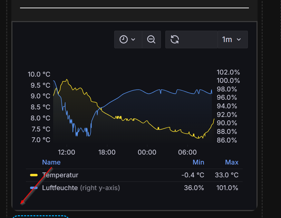
Task: Click the Luftfeuchte min value 36.0%
Action: [194, 188]
